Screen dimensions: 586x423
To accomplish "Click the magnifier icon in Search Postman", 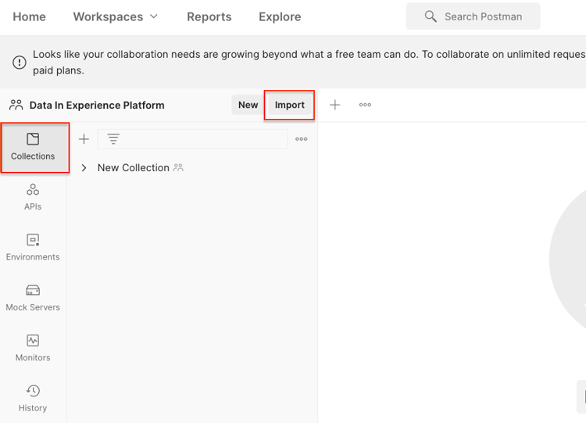I will pyautogui.click(x=431, y=16).
